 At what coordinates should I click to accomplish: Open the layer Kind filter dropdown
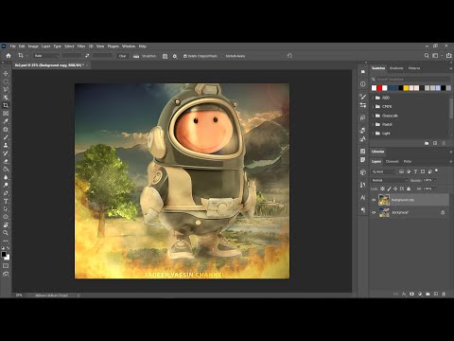tap(383, 171)
